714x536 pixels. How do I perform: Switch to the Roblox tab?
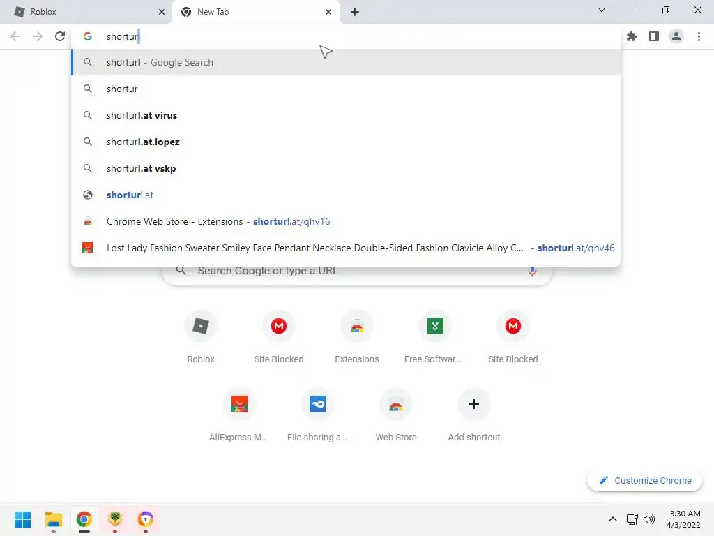pyautogui.click(x=85, y=12)
